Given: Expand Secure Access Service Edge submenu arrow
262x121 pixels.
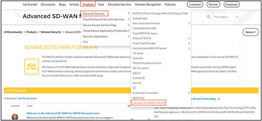Looking at the screenshot, I should click(x=129, y=25).
